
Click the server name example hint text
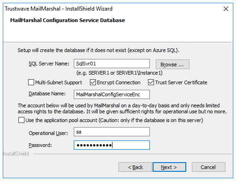tap(119, 73)
